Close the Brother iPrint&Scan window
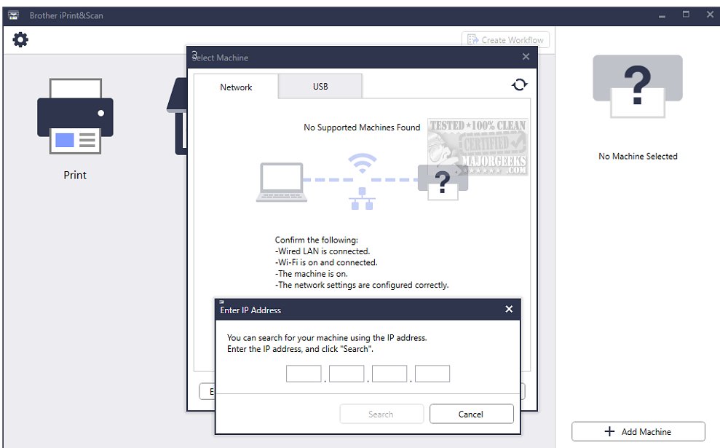 pos(709,15)
